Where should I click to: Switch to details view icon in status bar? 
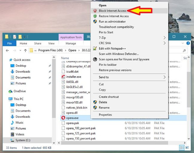tap(182, 148)
